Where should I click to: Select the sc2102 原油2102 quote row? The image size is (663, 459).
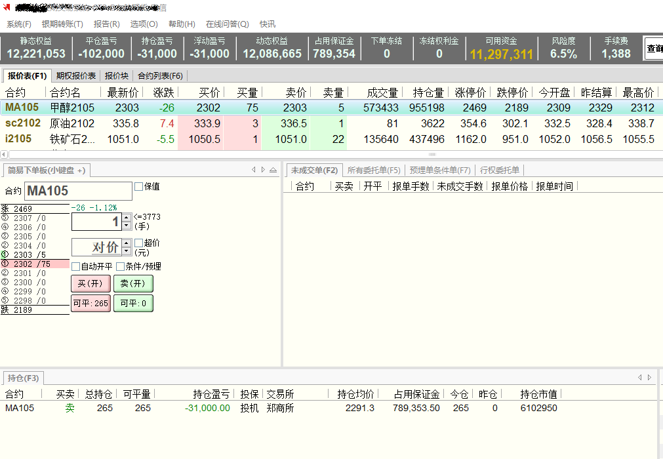[x=332, y=123]
